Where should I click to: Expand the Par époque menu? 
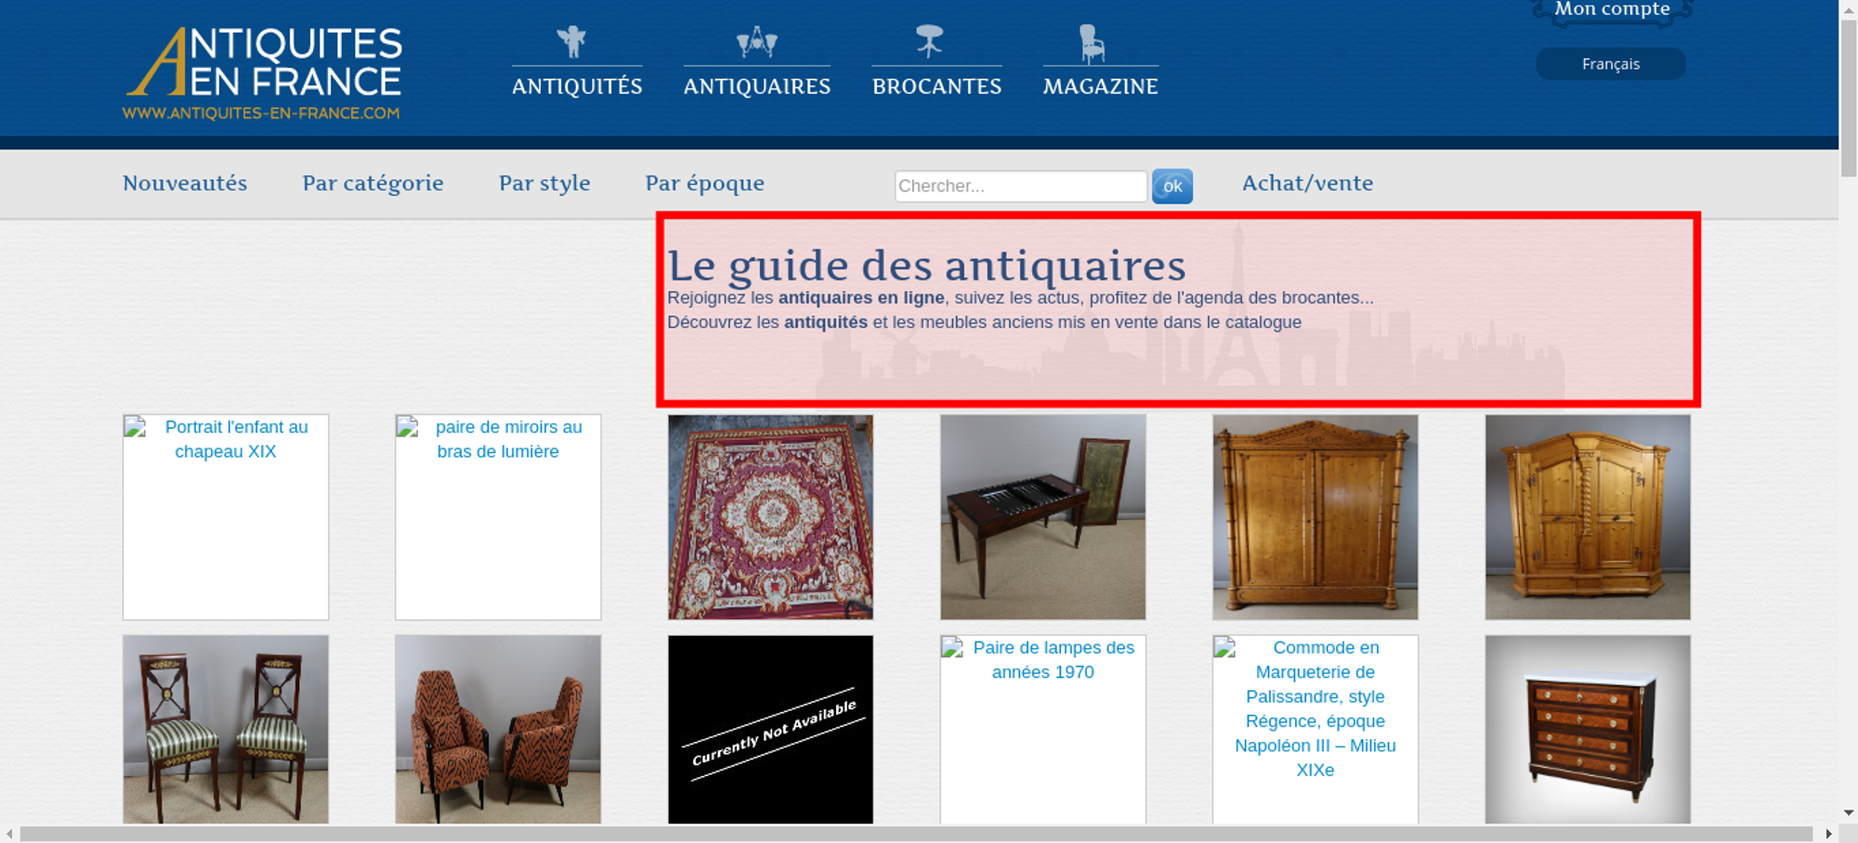[704, 183]
